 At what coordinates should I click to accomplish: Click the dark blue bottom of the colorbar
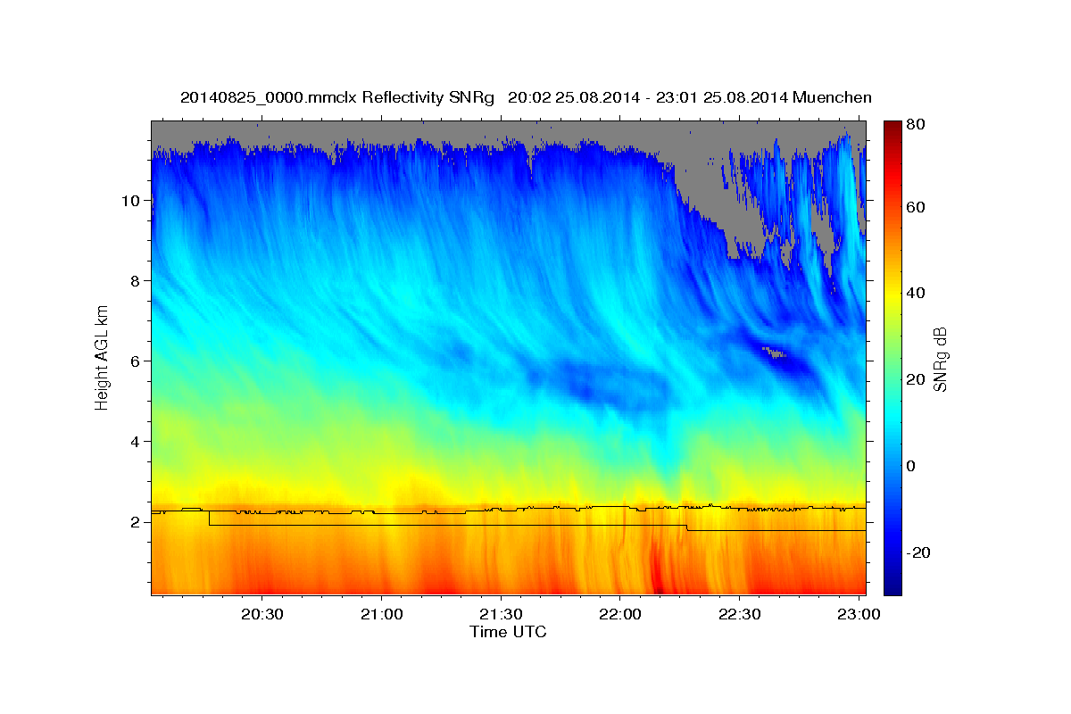892,585
